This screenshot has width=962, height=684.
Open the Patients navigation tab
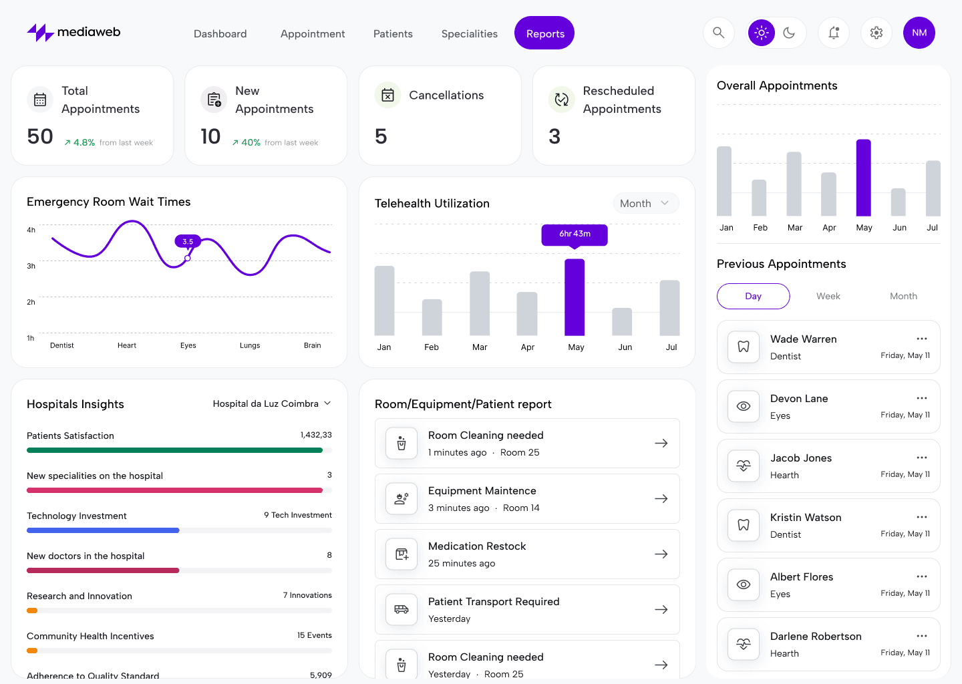coord(393,33)
